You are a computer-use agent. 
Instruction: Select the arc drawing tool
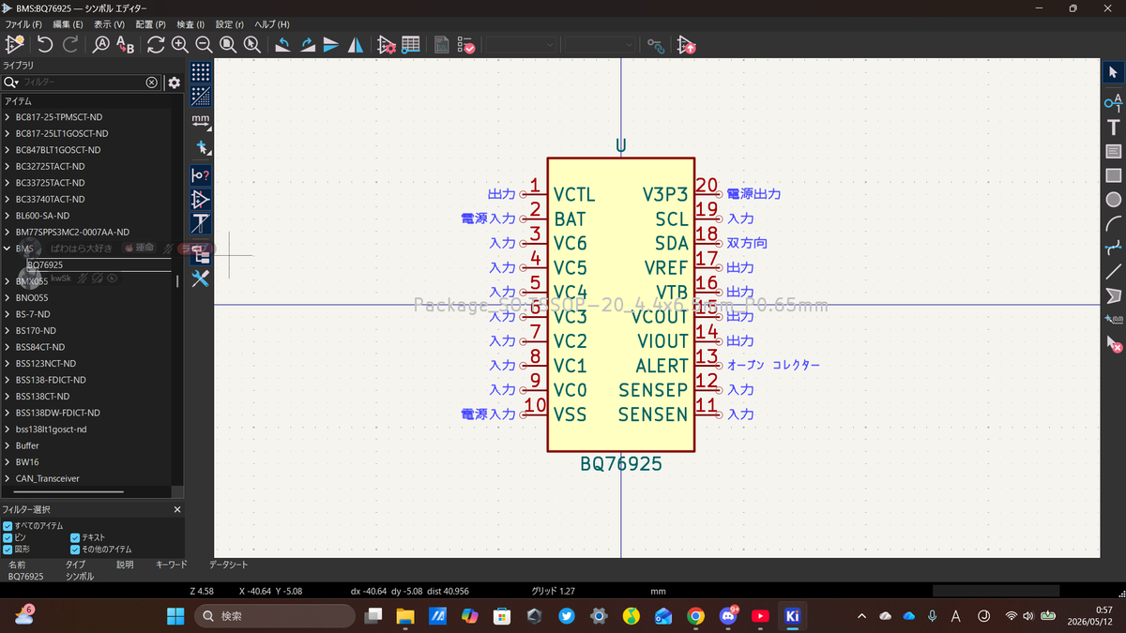tap(1113, 224)
